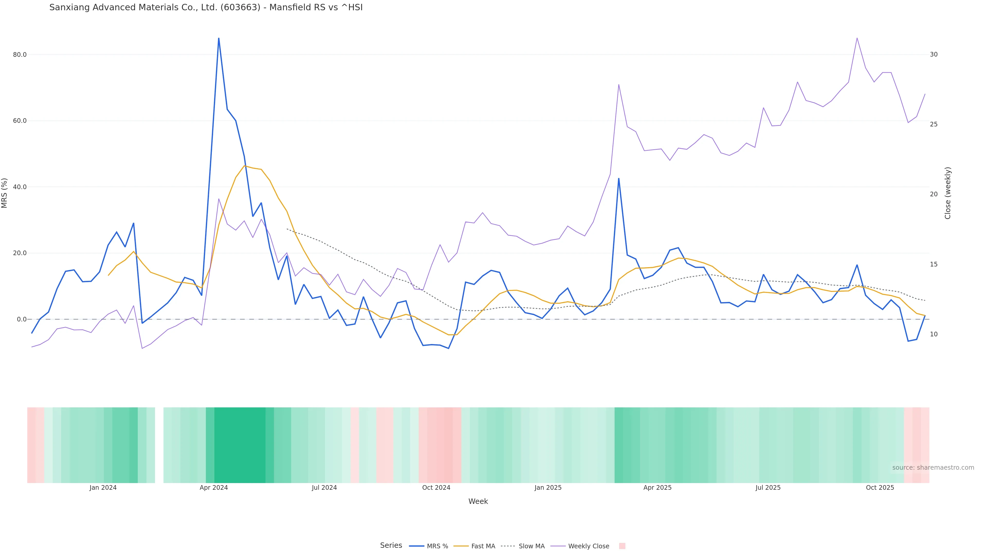Screen dimensions: 987x555
Task: Click the 0.0 tick on MRS axis
Action: (21, 319)
